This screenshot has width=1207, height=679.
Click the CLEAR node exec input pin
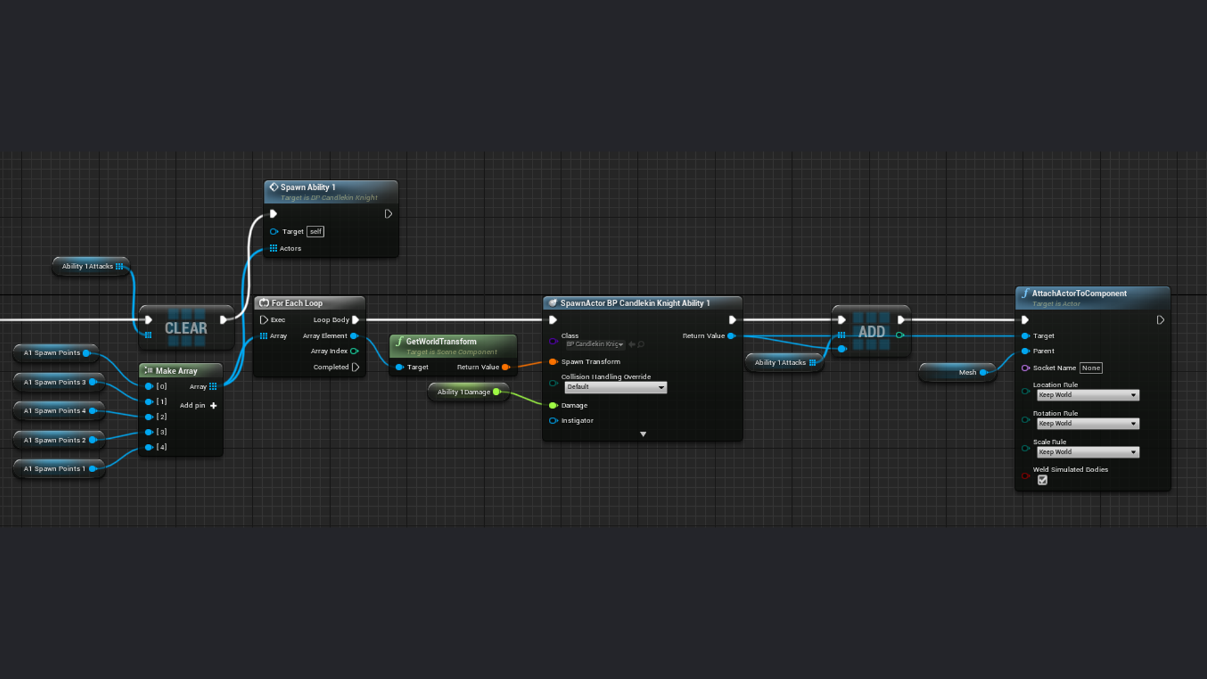(x=148, y=319)
